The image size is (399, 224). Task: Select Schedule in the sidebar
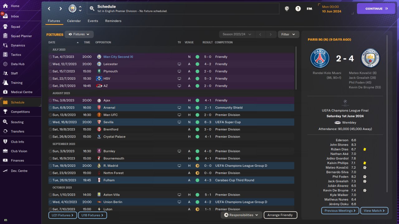(21, 102)
